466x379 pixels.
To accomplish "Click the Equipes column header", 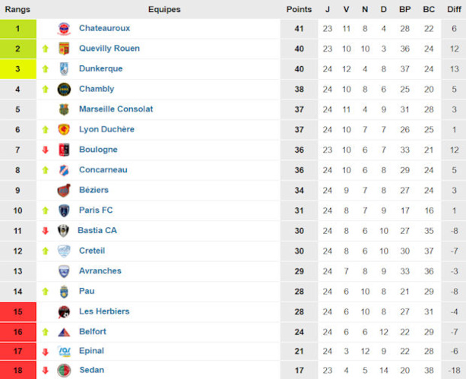I will [164, 9].
